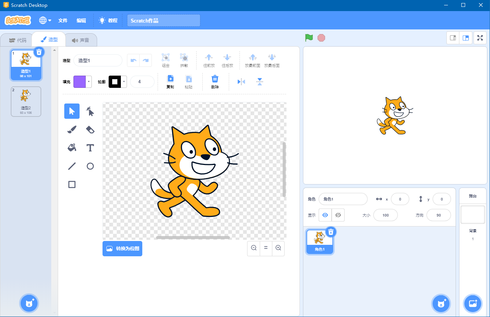The height and width of the screenshot is (317, 490).
Task: Select the Brush tool
Action: [x=72, y=129]
